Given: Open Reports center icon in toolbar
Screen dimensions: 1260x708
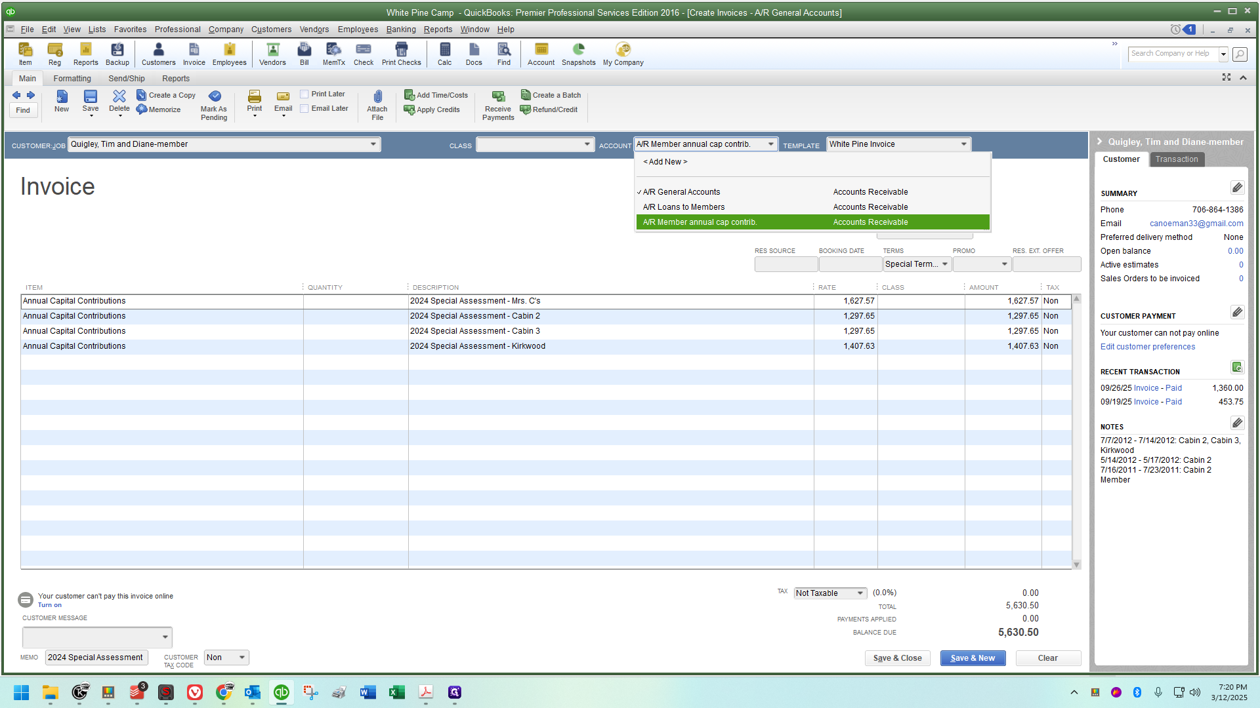Looking at the screenshot, I should click(85, 54).
